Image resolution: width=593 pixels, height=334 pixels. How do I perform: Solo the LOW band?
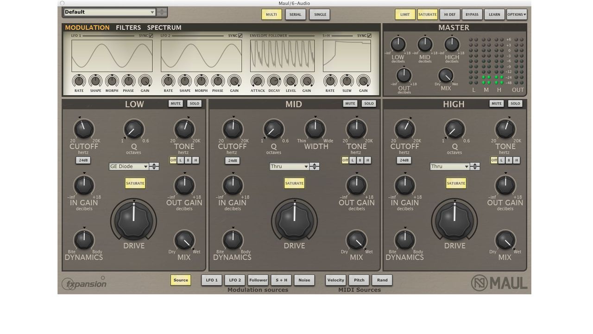pos(195,104)
